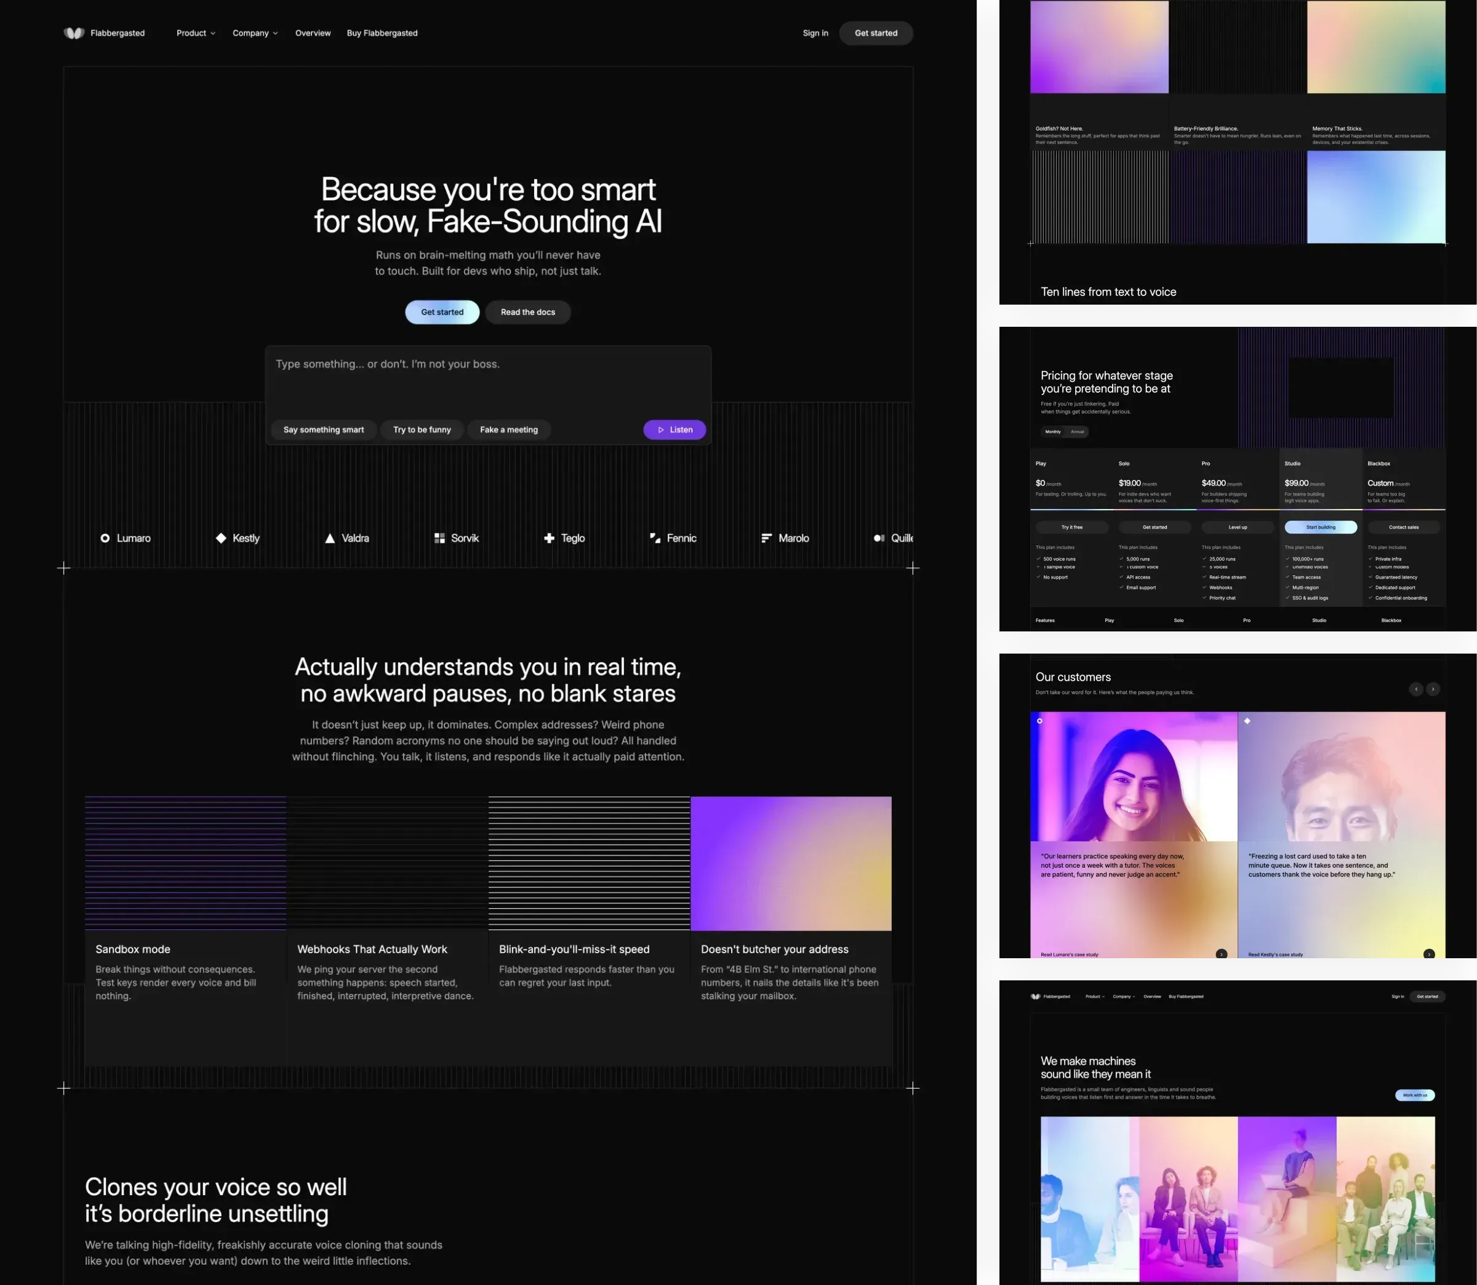Click the next arrow in Our customers preview
The height and width of the screenshot is (1285, 1477).
(1433, 689)
